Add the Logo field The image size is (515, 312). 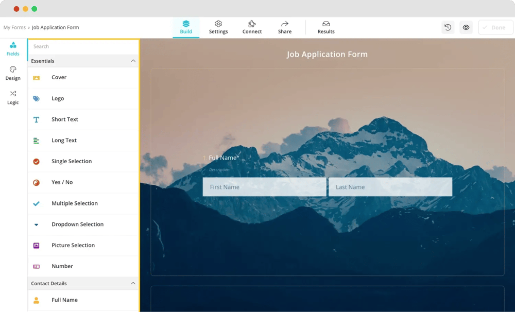pos(58,99)
